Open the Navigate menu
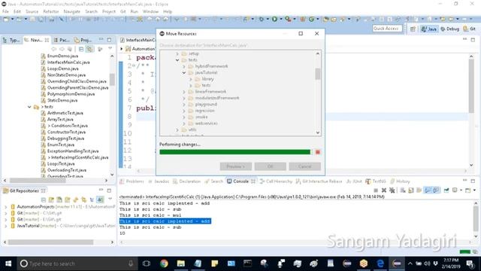The image size is (481, 271). click(72, 11)
